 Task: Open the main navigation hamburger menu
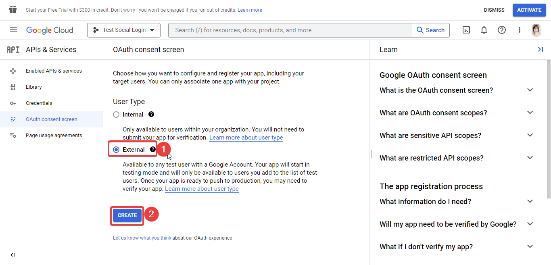(14, 30)
